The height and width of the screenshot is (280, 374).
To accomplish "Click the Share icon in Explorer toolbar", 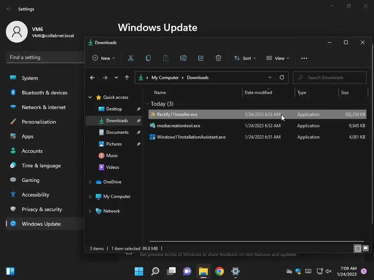I will coord(201,58).
